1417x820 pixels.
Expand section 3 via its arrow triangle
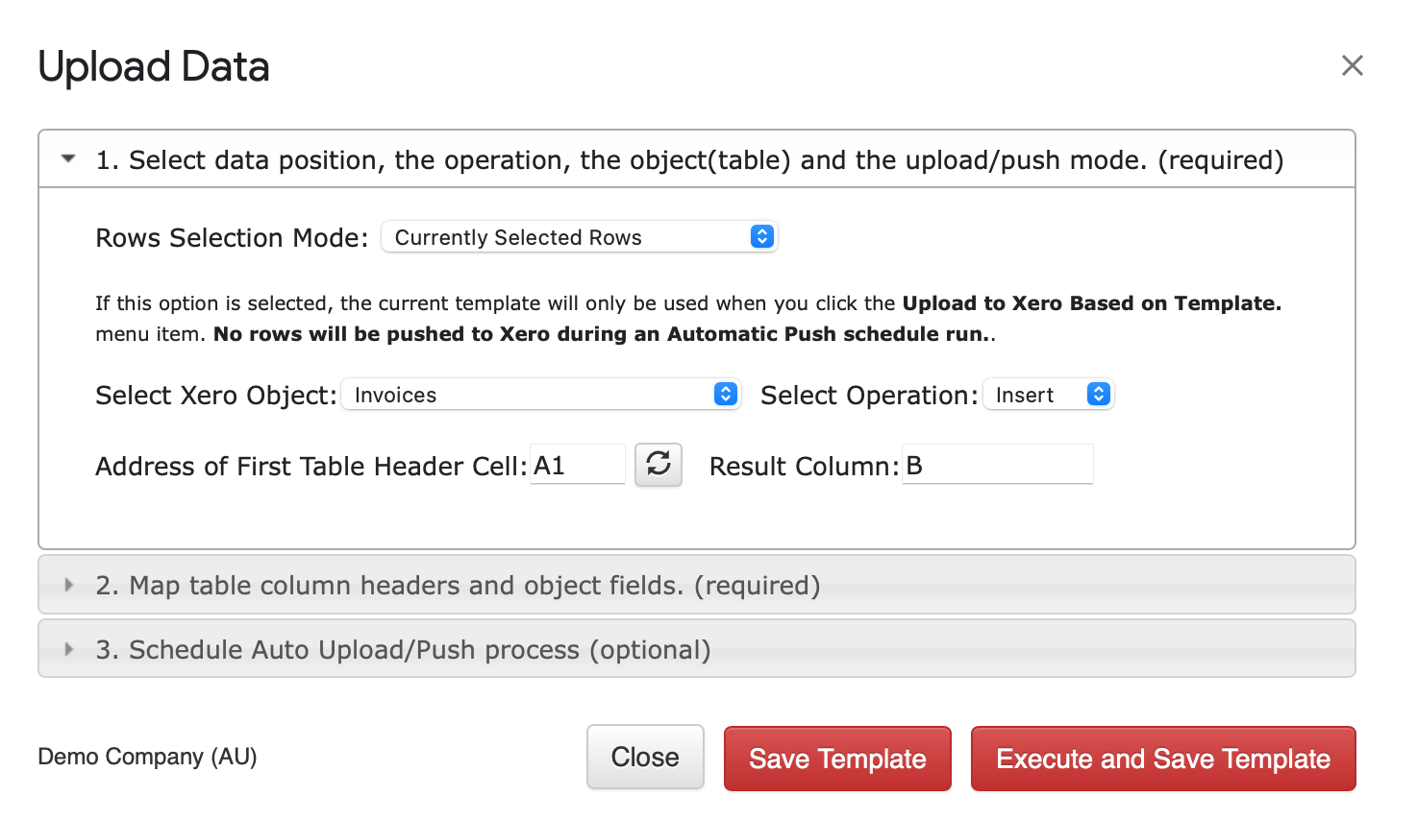68,649
